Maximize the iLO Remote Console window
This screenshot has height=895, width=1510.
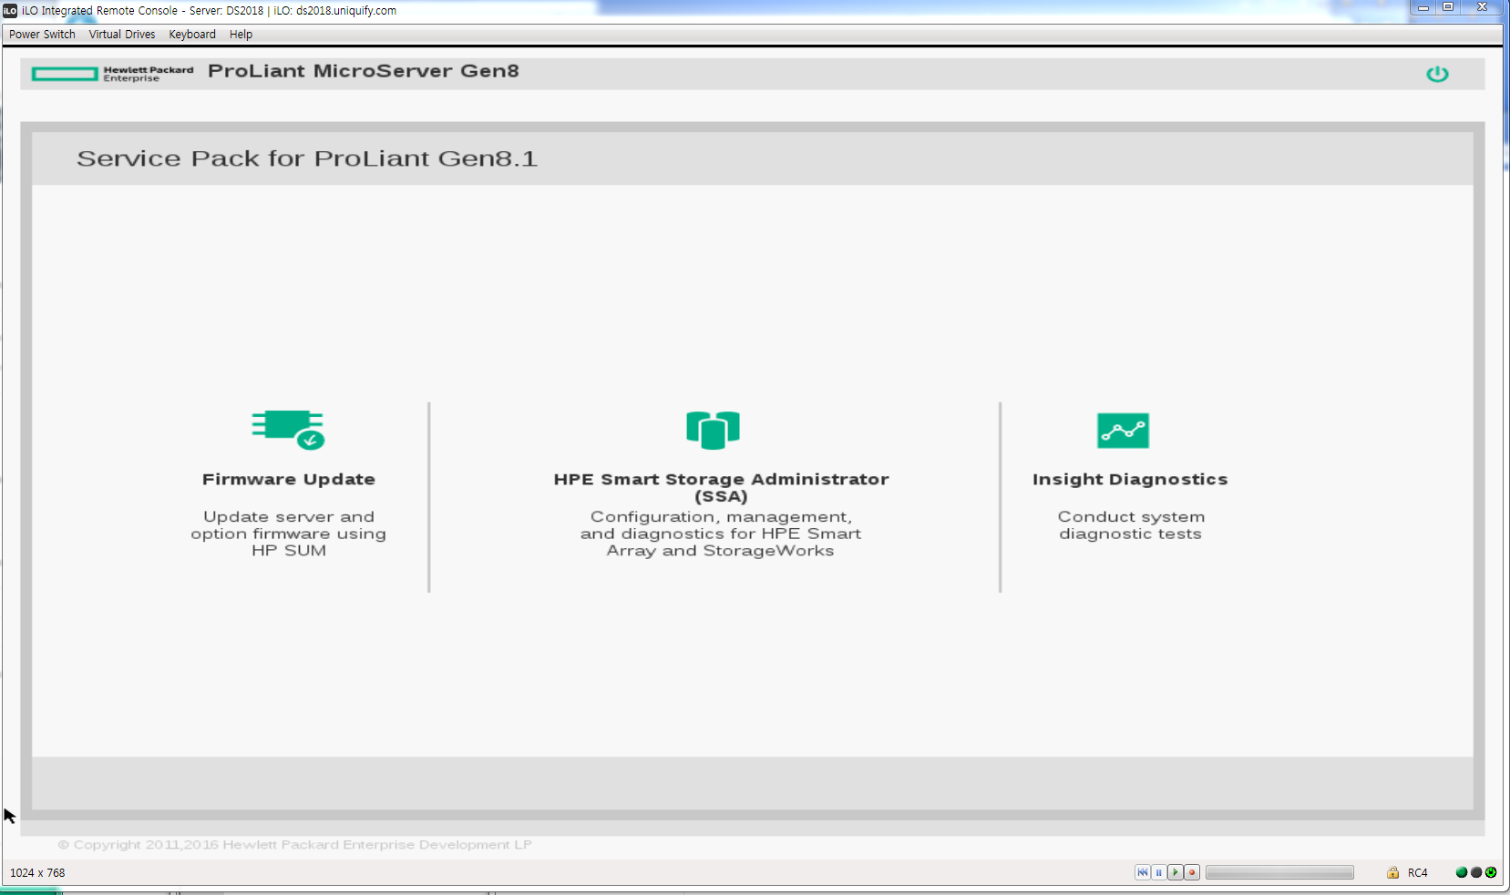(1448, 7)
